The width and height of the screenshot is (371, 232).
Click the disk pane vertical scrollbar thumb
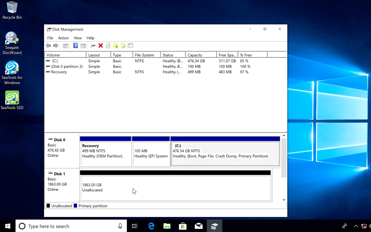click(284, 158)
